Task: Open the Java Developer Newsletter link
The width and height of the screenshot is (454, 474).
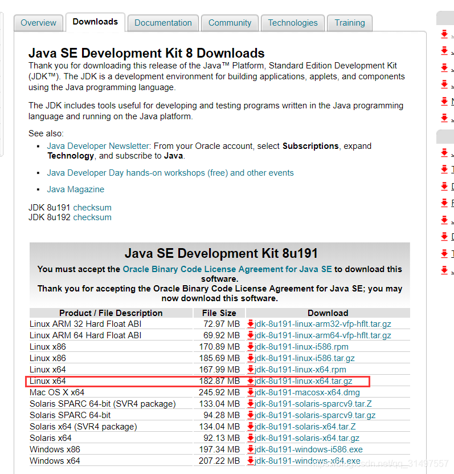Action: [x=98, y=146]
